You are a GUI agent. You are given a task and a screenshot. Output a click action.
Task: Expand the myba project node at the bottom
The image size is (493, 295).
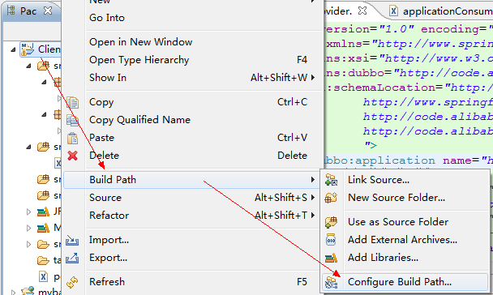[13, 293]
